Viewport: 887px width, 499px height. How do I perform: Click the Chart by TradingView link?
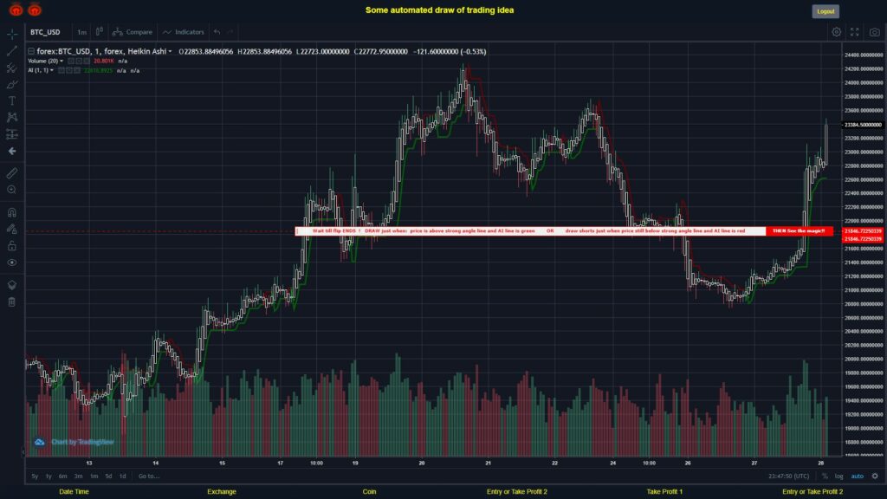(x=82, y=442)
